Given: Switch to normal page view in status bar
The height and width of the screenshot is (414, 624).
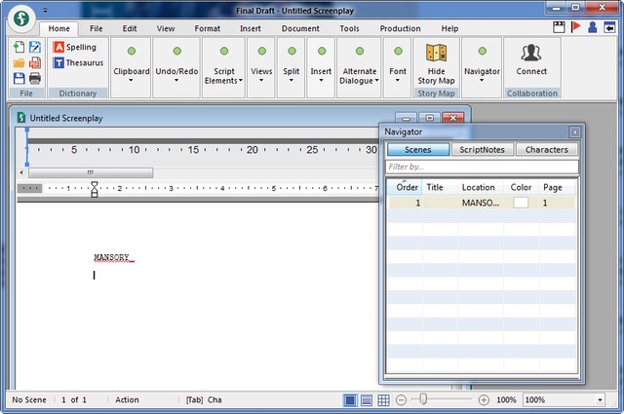Looking at the screenshot, I should (349, 400).
